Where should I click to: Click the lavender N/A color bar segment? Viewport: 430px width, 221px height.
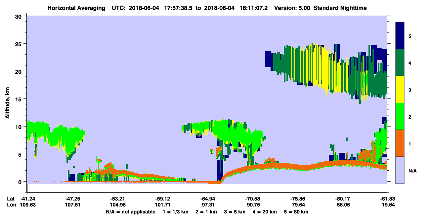400,170
